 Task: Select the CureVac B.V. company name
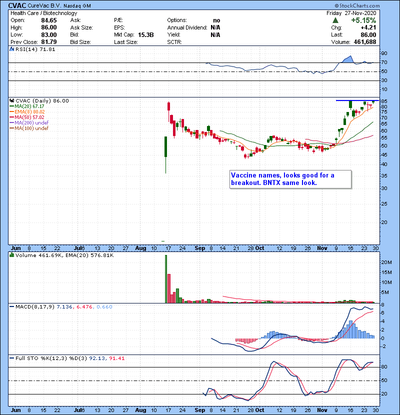point(44,5)
